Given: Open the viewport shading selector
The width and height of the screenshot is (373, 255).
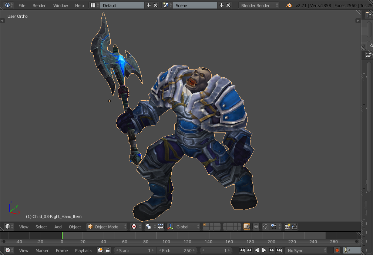Looking at the screenshot, I should 136,227.
